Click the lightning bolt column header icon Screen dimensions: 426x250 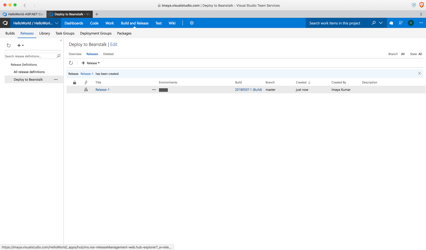click(x=86, y=83)
